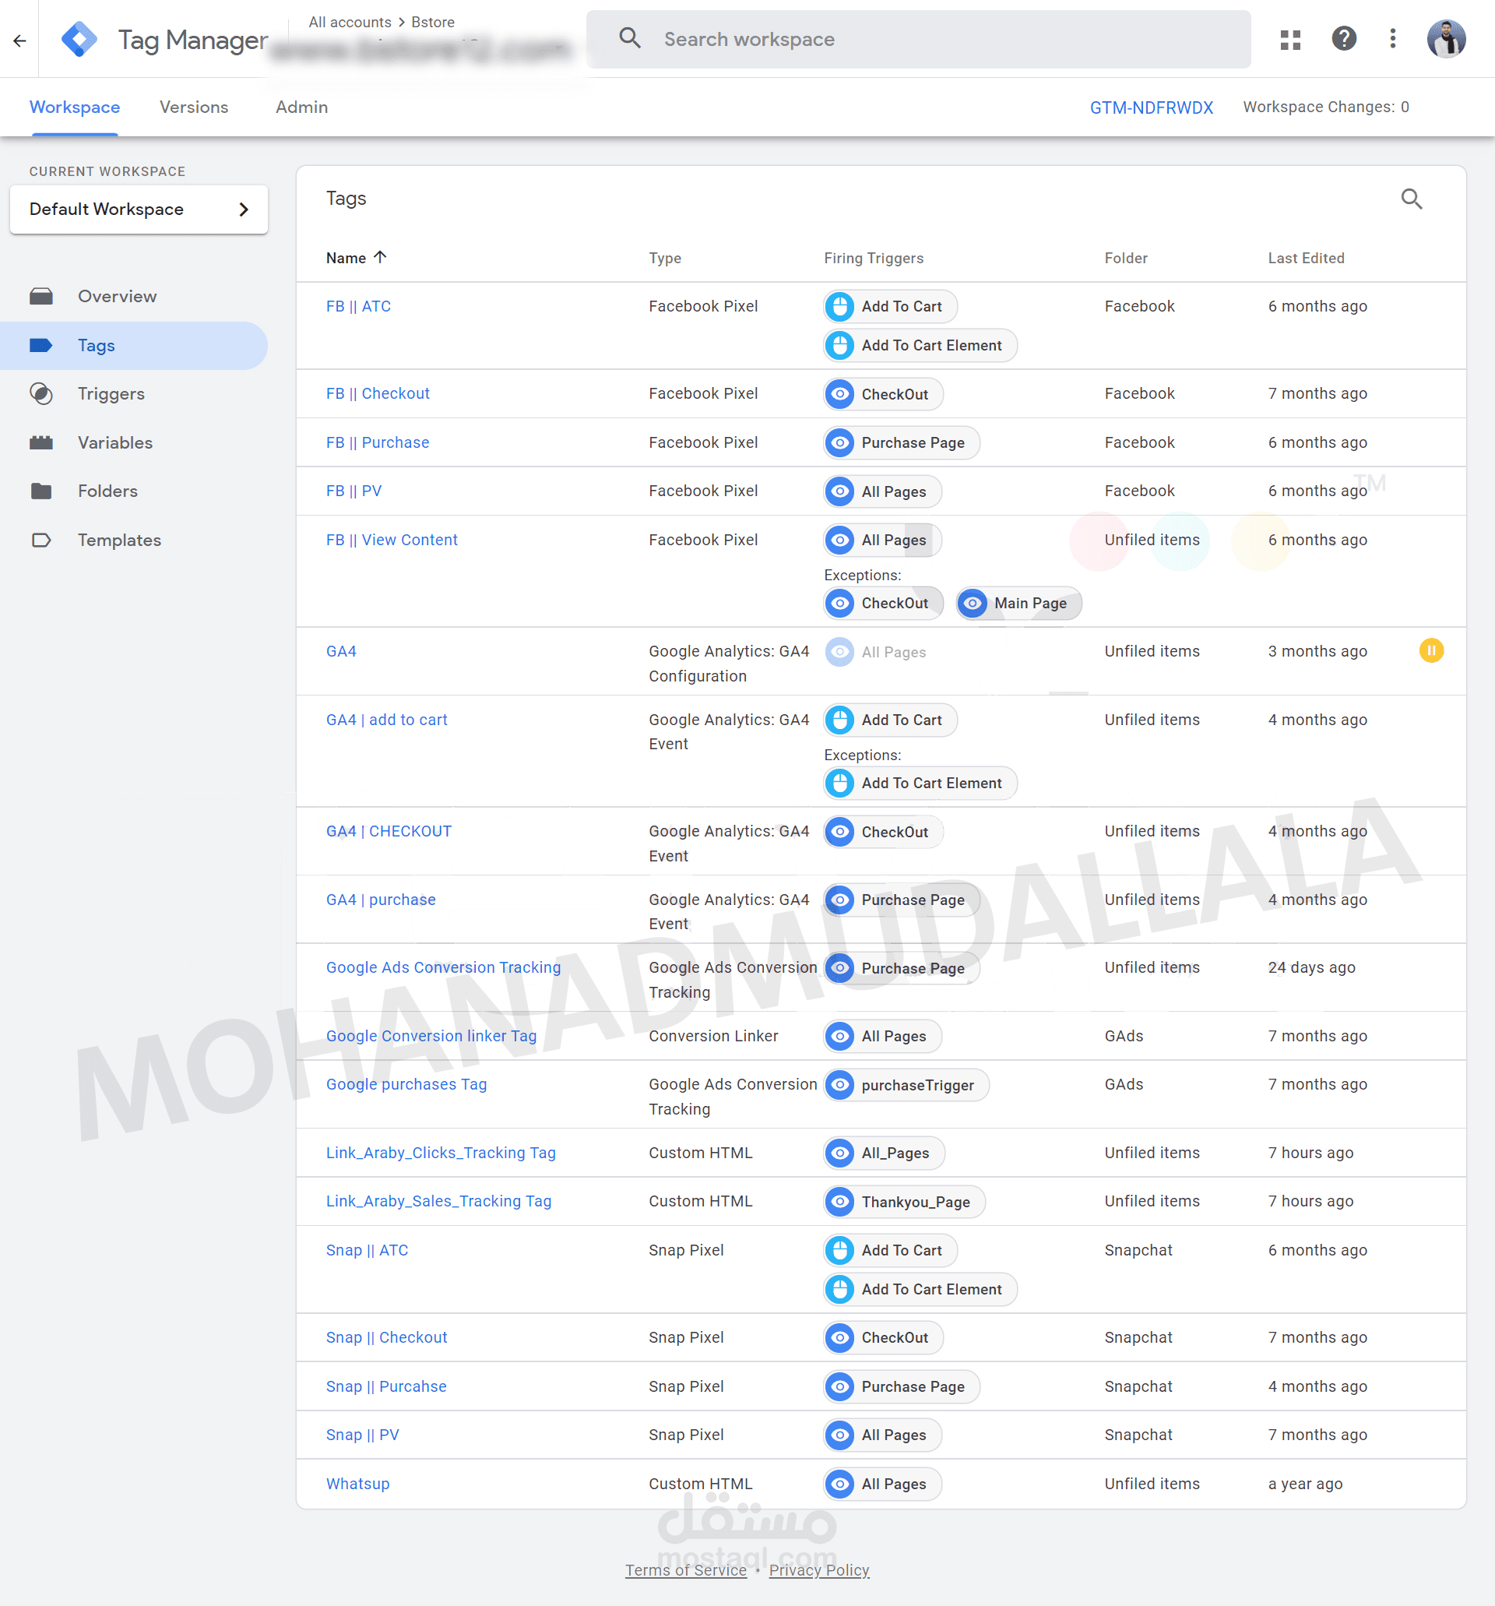Switch to the Versions tab
This screenshot has height=1606, width=1495.
pyautogui.click(x=194, y=107)
